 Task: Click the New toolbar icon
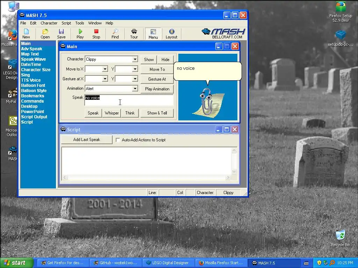pos(26,34)
